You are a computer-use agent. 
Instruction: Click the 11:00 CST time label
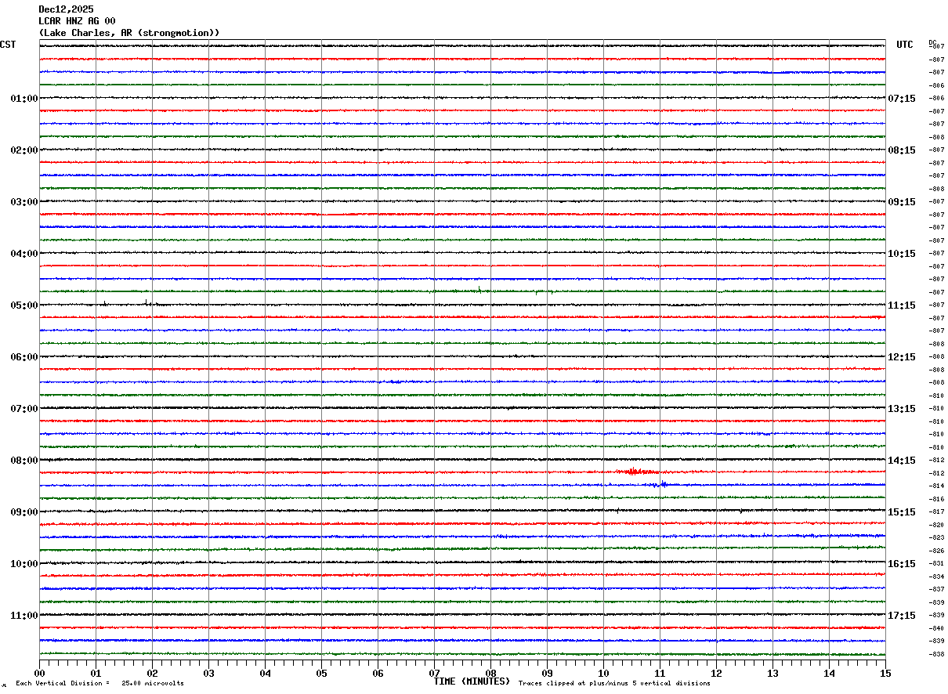[24, 616]
